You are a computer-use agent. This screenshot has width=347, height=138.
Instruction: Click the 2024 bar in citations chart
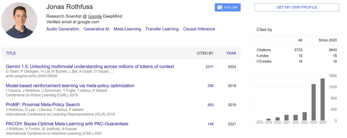pyautogui.click(x=314, y=102)
